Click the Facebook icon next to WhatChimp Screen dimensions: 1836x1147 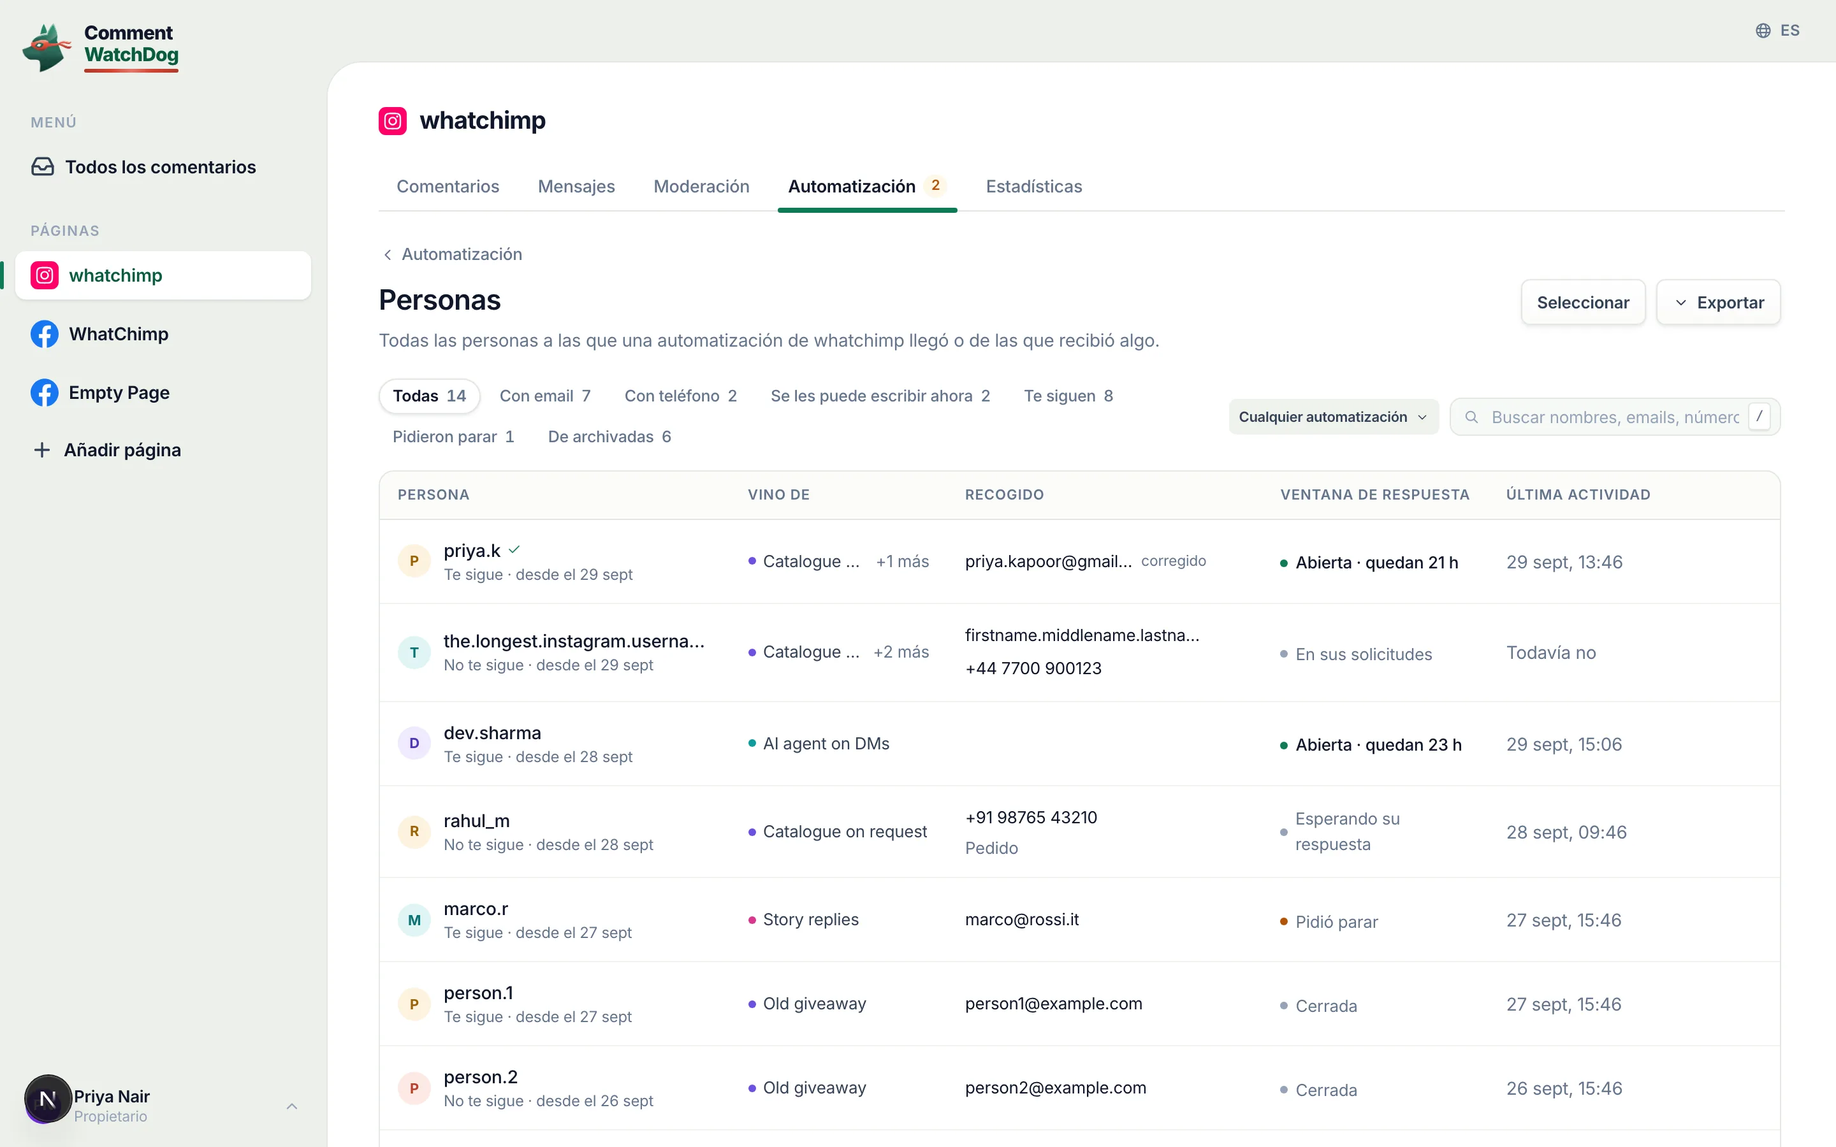[45, 334]
